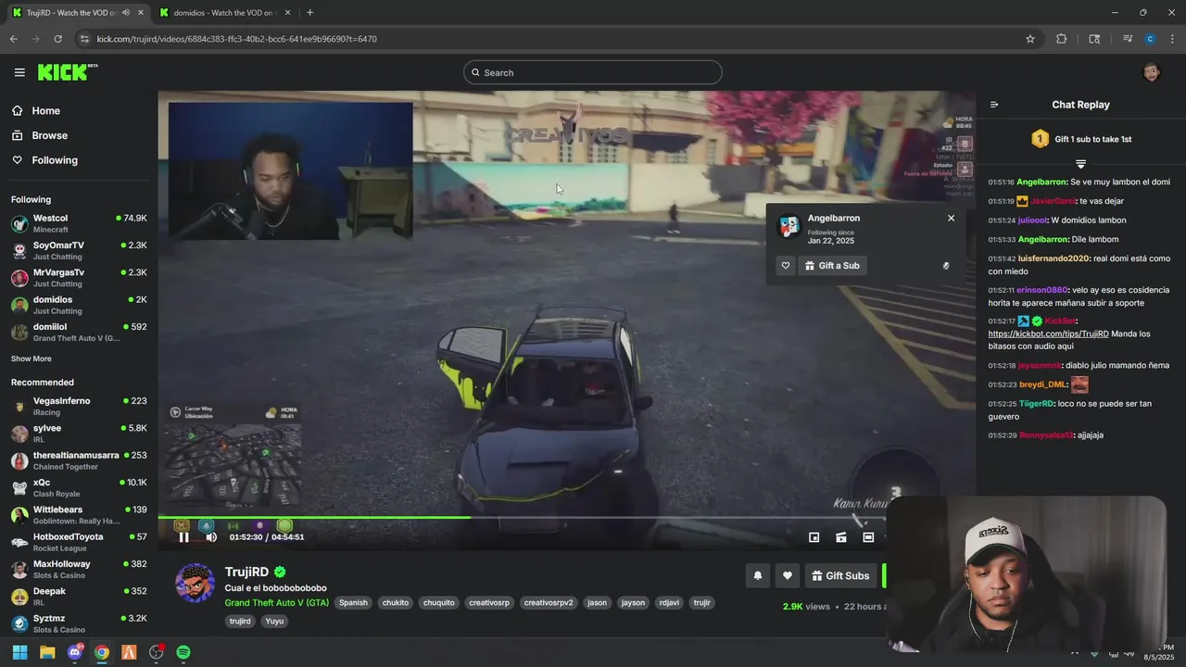Follow TrujiRD with heart button
This screenshot has width=1186, height=667.
[x=788, y=575]
